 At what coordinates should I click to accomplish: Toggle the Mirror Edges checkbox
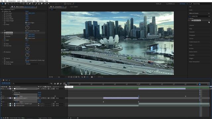26,23
